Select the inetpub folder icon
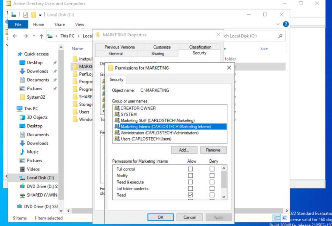Image resolution: width=332 pixels, height=226 pixels. pos(75,59)
